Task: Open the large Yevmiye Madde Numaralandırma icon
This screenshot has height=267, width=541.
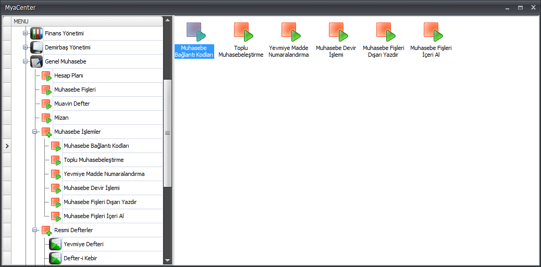Action: (291, 32)
